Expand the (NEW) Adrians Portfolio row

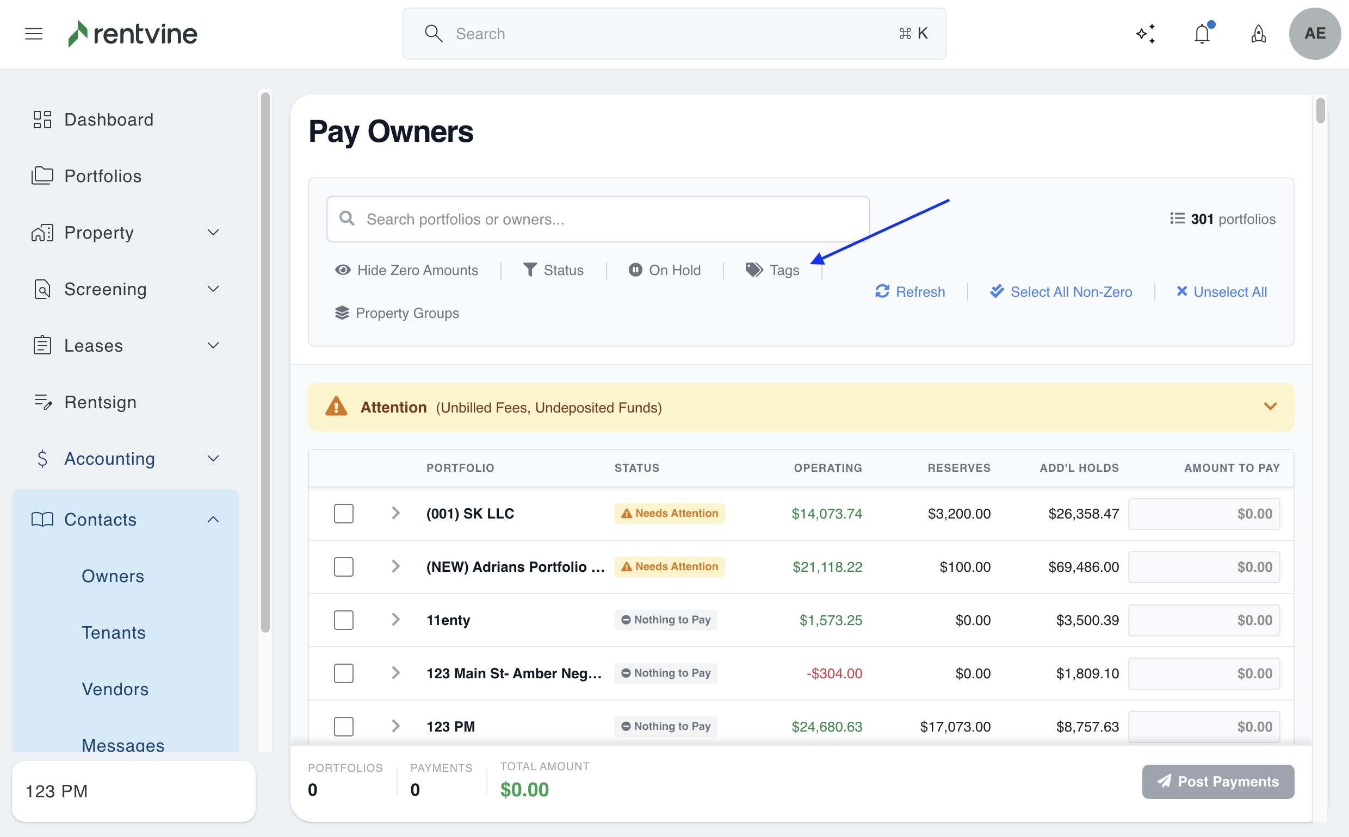(395, 566)
